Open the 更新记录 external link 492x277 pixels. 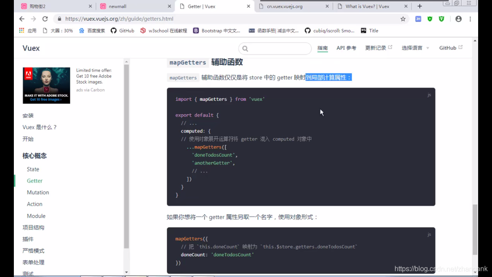379,48
